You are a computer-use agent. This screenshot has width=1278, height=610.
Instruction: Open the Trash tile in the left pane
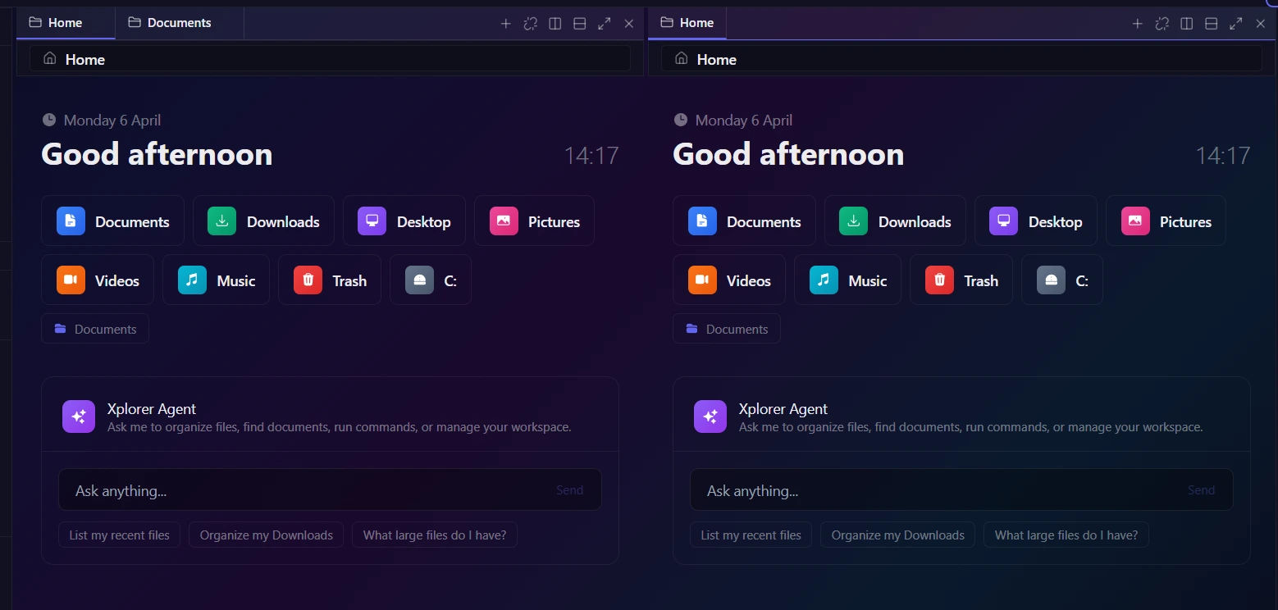[x=330, y=280]
